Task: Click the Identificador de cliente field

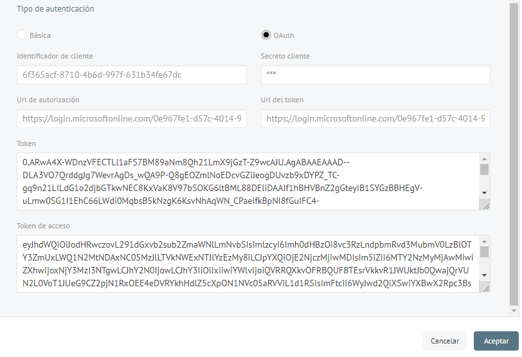Action: (132, 75)
